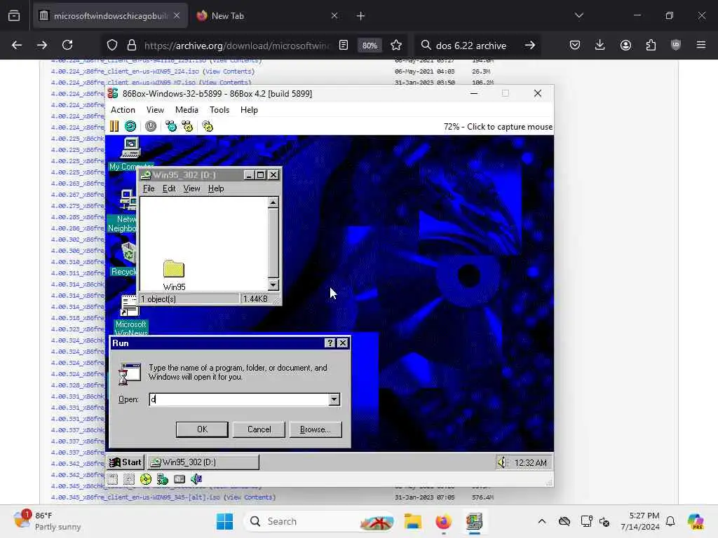Viewport: 718px width, 538px height.
Task: Reload the current Firefox page
Action: pos(67,45)
